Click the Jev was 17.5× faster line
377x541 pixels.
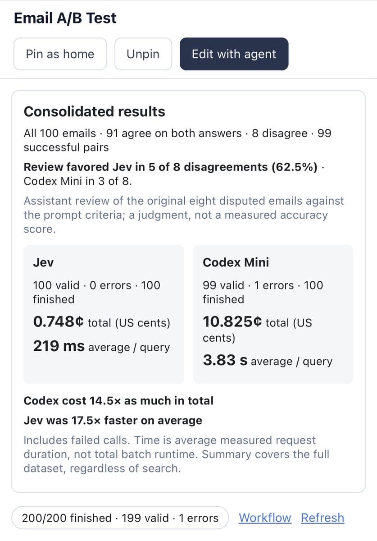113,421
